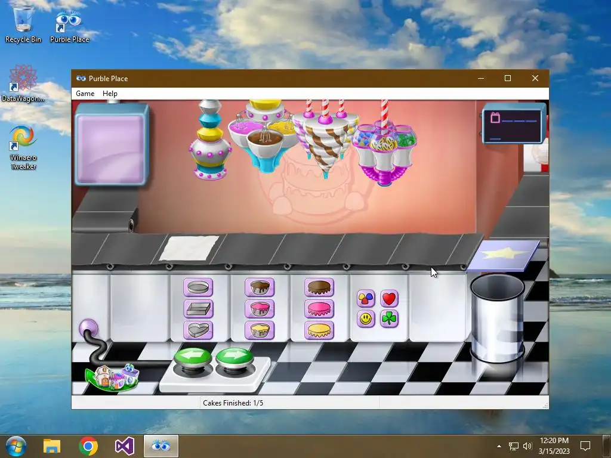Click the candy sprinkles dispenser station
Viewport: 611px width, 458px height.
pyautogui.click(x=384, y=148)
